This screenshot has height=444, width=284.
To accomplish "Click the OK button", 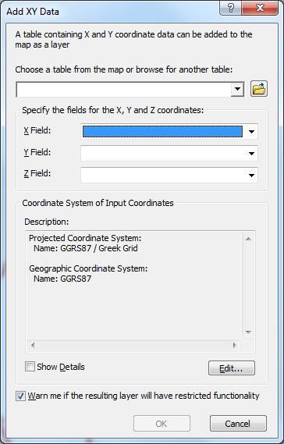I will point(162,424).
